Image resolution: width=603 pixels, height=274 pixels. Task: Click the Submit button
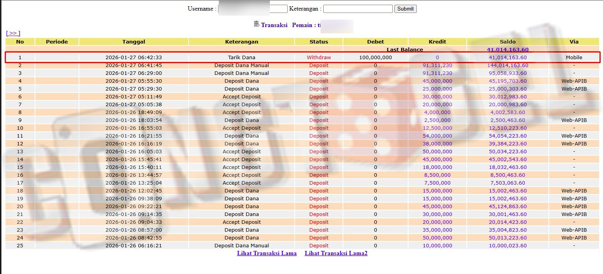(x=405, y=9)
